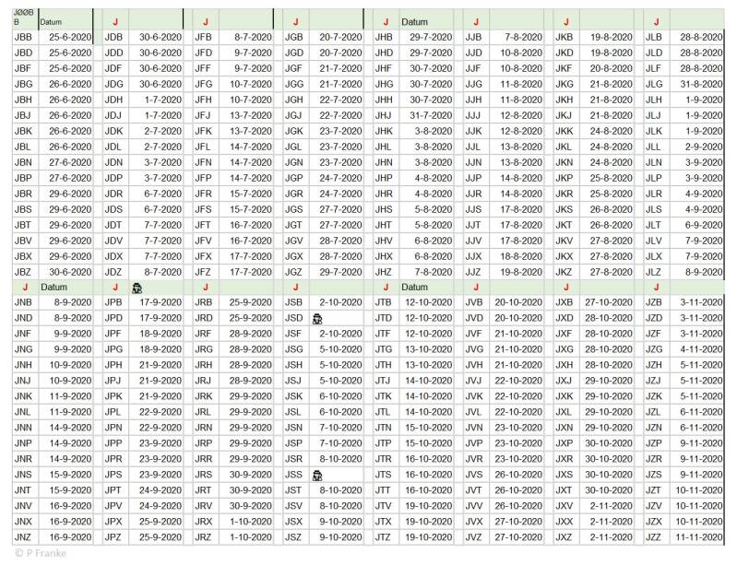Click date '29-7-2020' next to JGZ

click(x=340, y=272)
